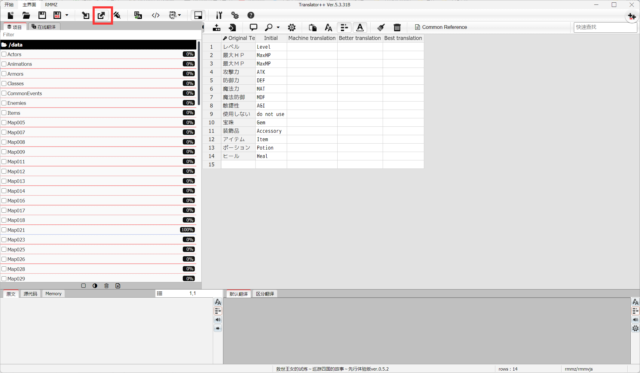Expand the automation icon dropdown arrow
This screenshot has height=373, width=640.
pyautogui.click(x=179, y=15)
